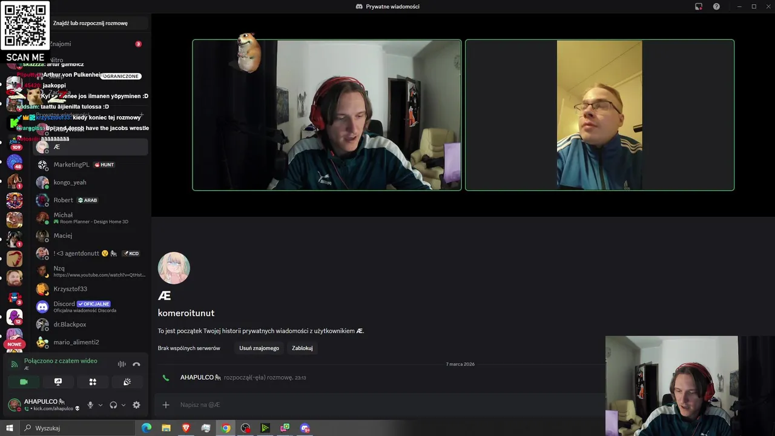Open the Robert direct message
The width and height of the screenshot is (775, 436).
coord(90,200)
